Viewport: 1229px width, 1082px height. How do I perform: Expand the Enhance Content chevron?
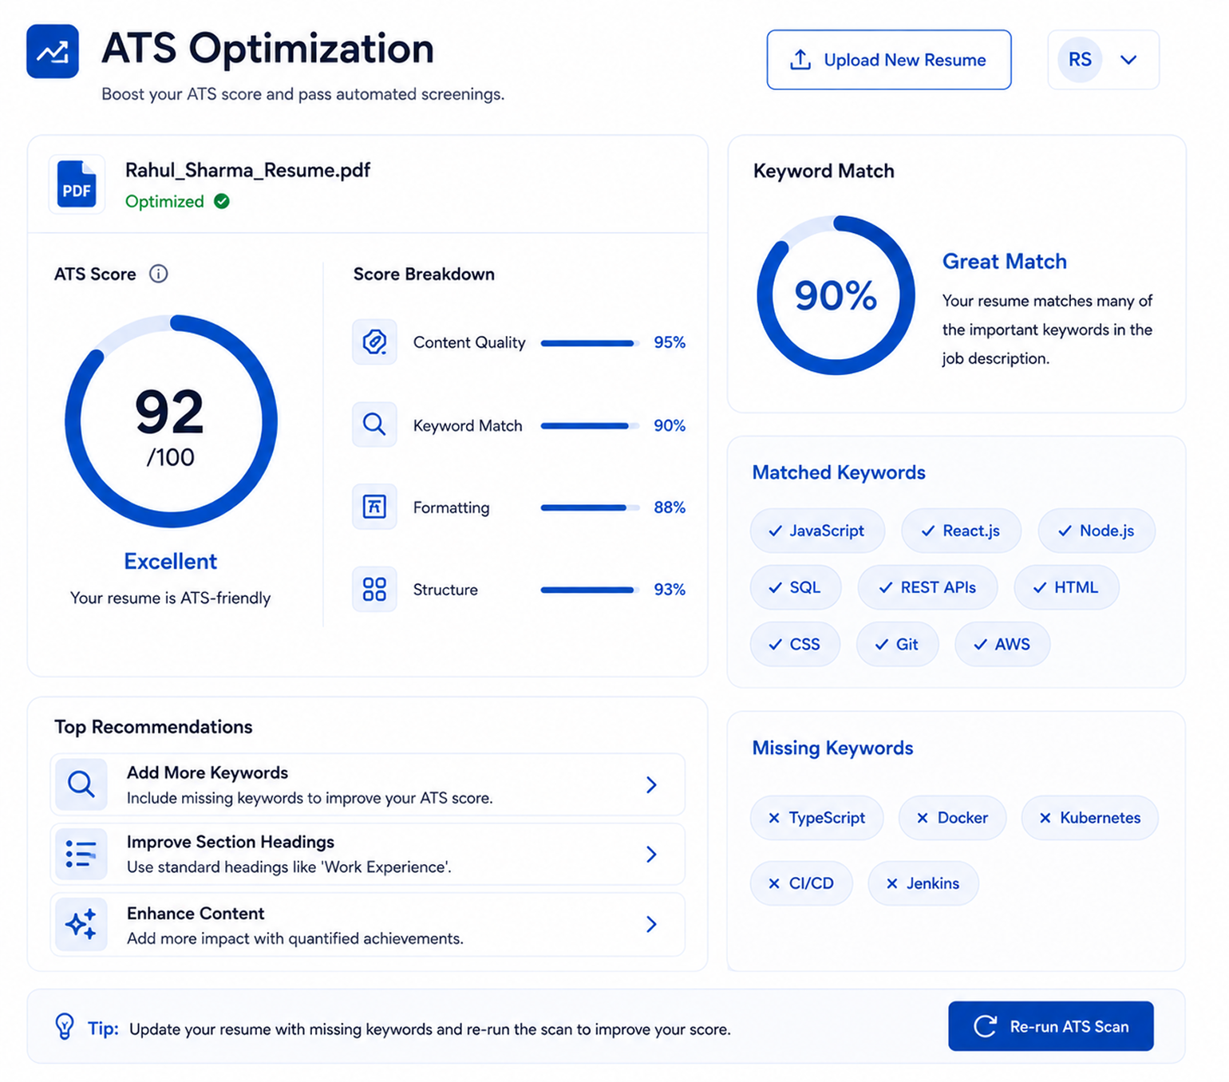(x=651, y=924)
